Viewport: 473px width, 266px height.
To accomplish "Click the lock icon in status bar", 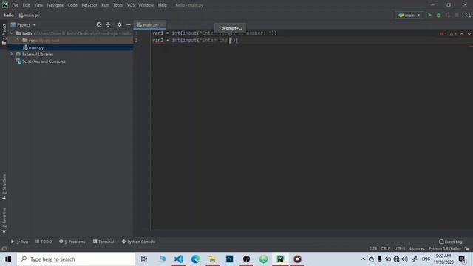I will (x=466, y=248).
